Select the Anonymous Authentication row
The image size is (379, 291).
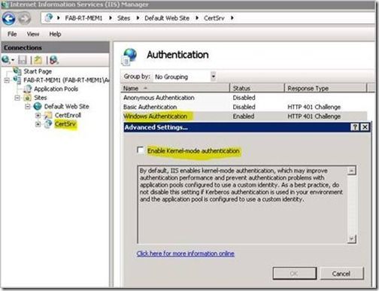244,98
